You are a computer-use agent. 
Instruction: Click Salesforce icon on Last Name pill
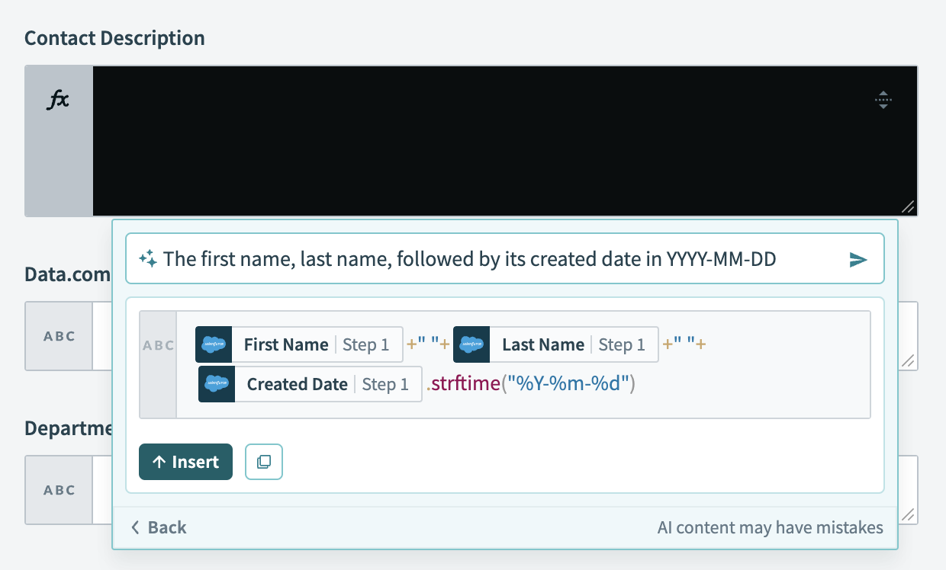point(471,344)
